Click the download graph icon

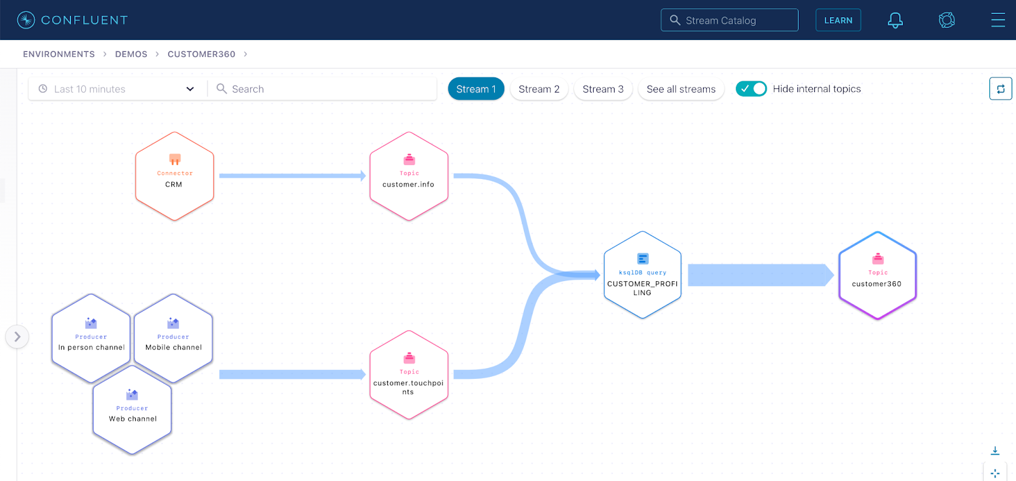point(995,451)
